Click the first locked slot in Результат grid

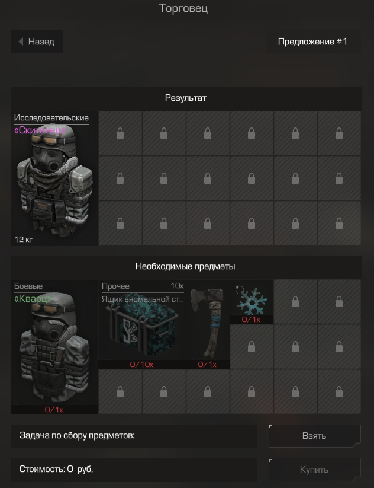pyautogui.click(x=120, y=133)
